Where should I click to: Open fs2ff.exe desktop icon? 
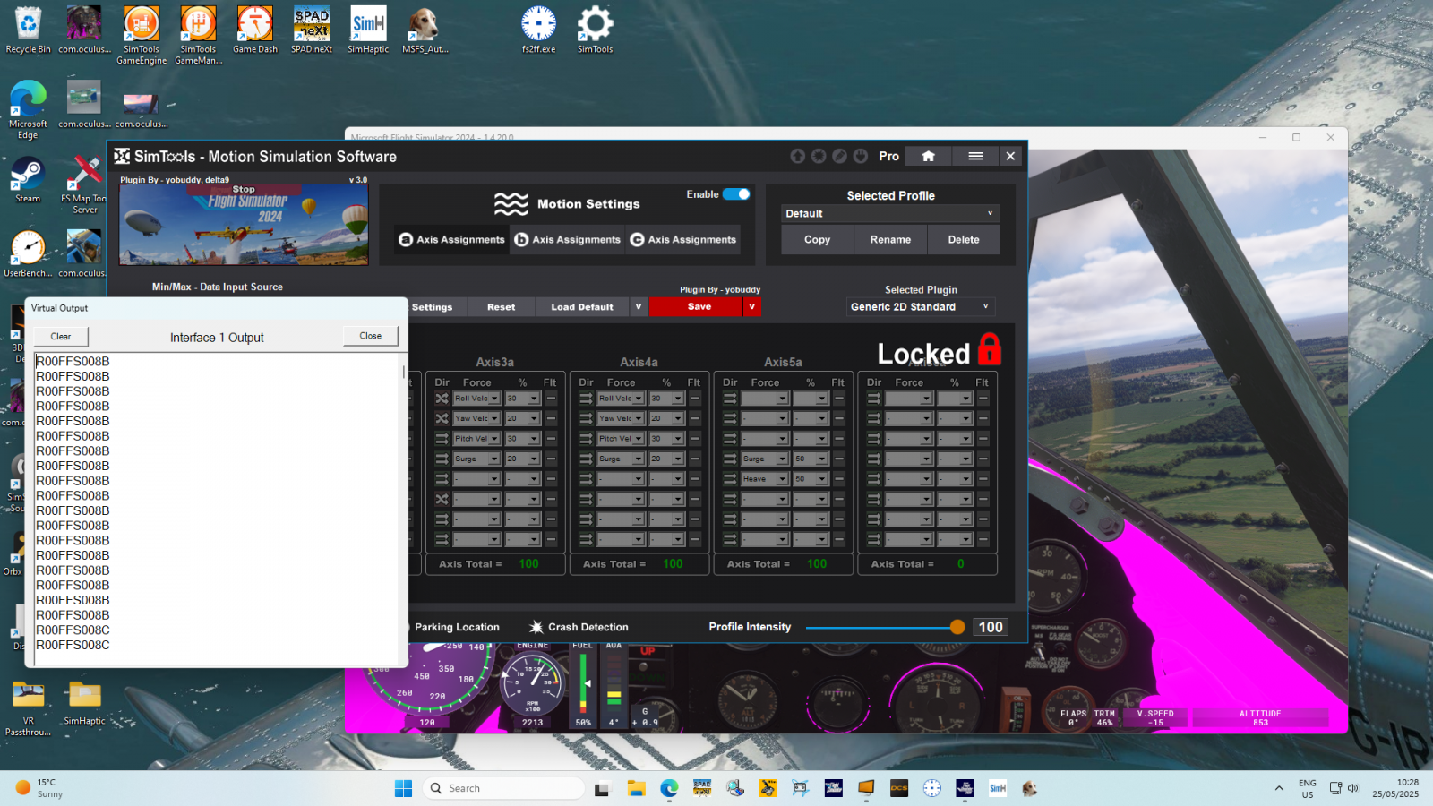(x=538, y=30)
